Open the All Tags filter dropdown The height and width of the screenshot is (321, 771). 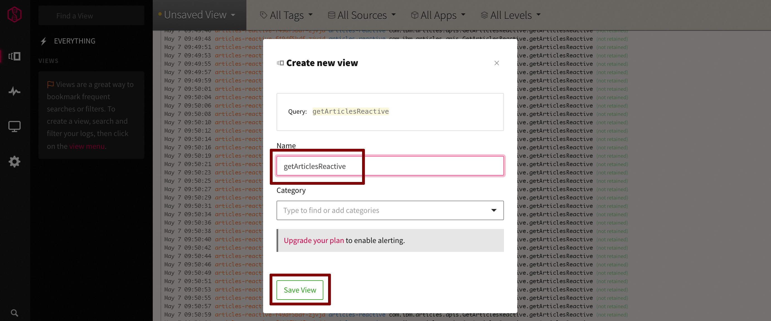point(286,15)
